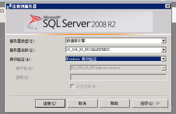Image resolution: width=176 pixels, height=114 pixels.
Task: Toggle the 记住密码 checkbox
Action: (72, 86)
